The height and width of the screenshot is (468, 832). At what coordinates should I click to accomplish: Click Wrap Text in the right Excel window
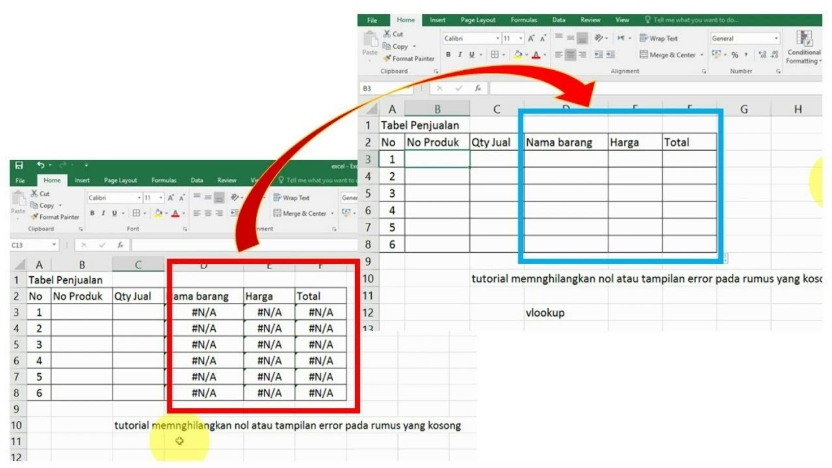pyautogui.click(x=659, y=38)
